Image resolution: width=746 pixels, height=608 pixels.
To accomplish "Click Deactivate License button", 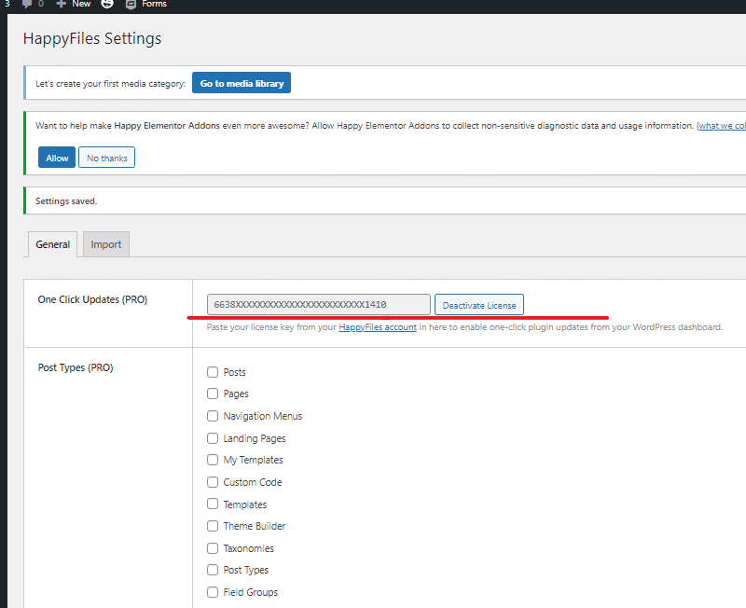I will point(479,305).
